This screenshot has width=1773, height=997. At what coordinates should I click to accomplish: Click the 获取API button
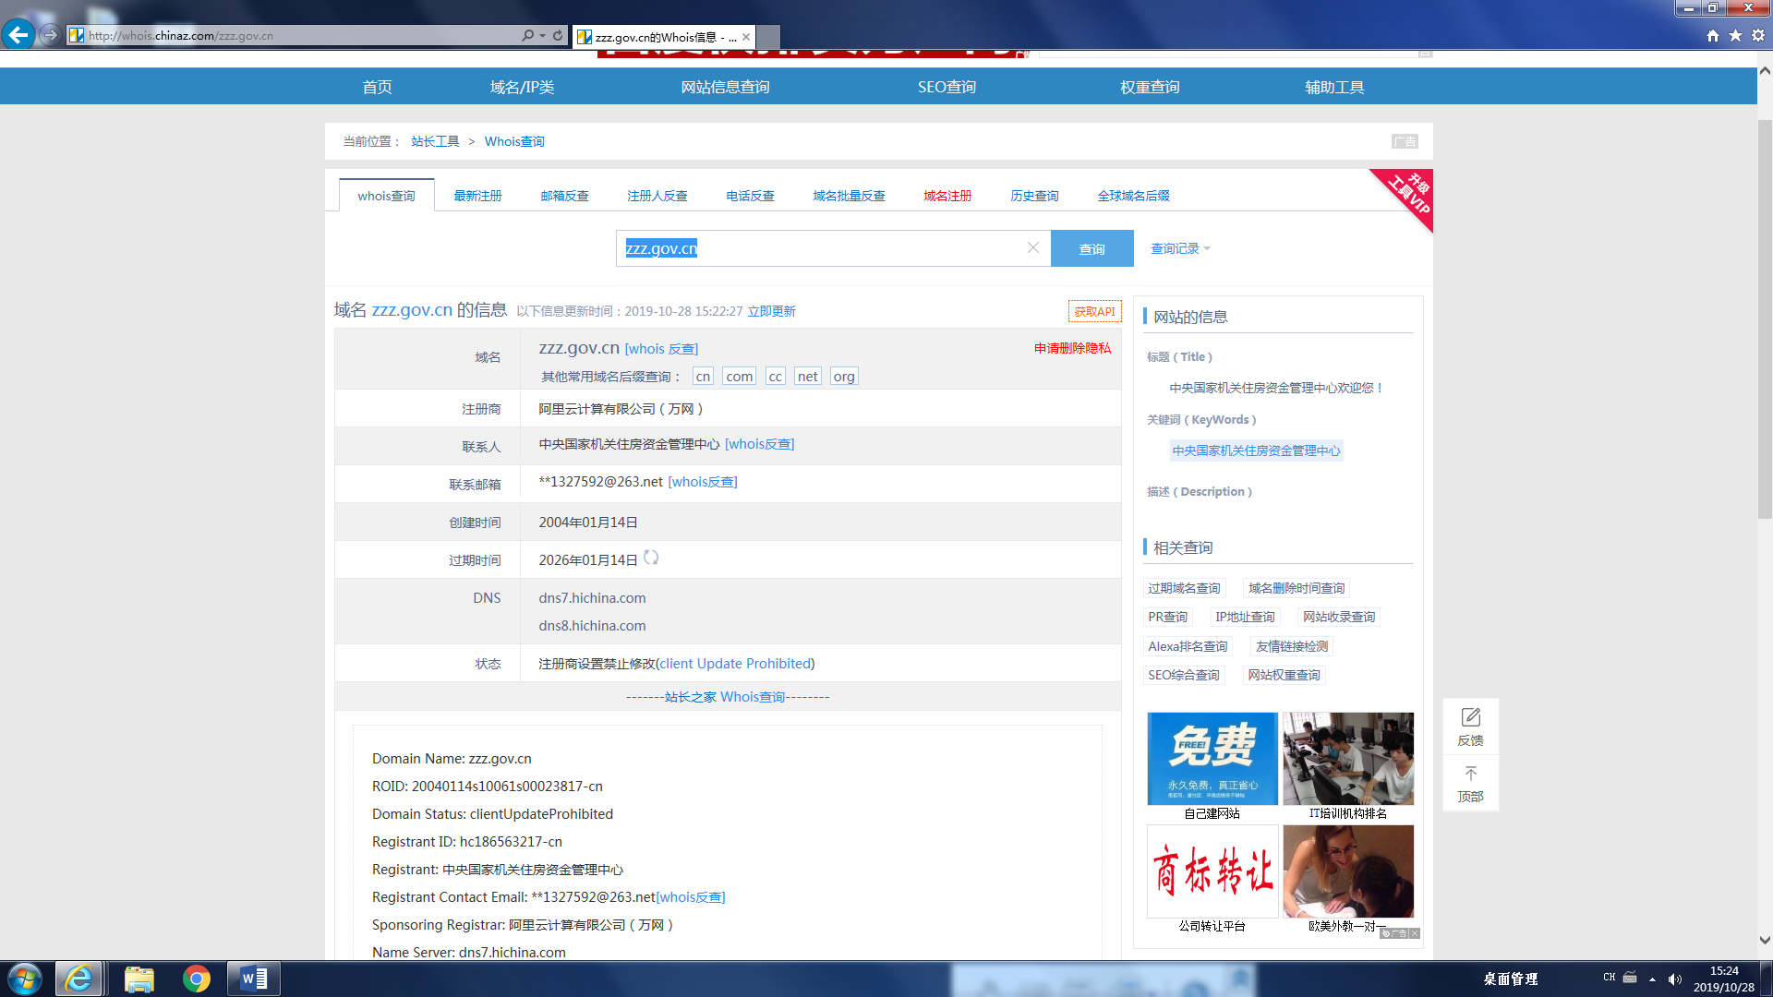tap(1094, 311)
